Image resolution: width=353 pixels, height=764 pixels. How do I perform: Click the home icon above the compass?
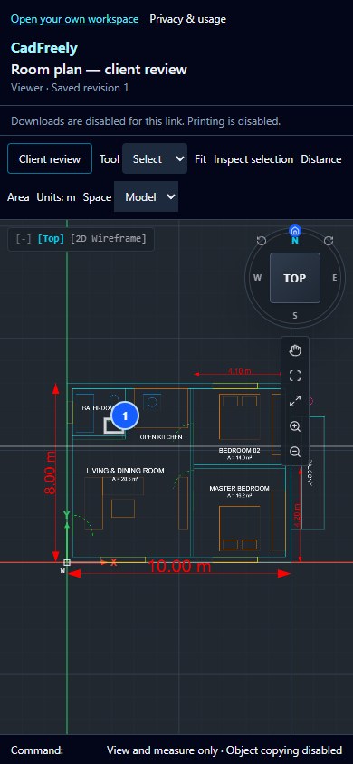[294, 231]
